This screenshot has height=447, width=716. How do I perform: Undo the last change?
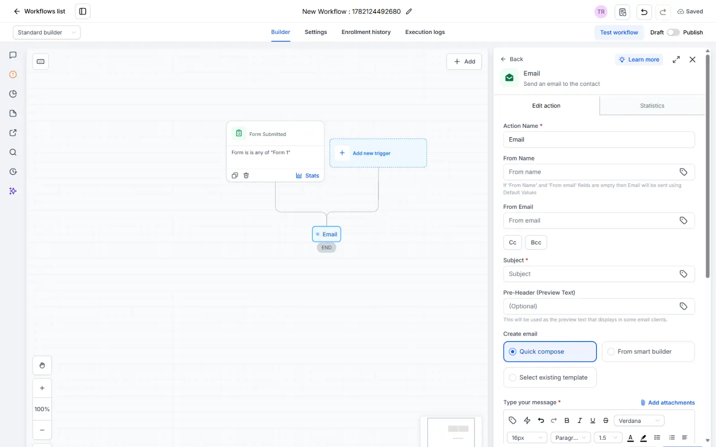[644, 12]
